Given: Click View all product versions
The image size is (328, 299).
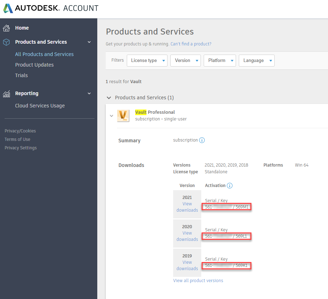Looking at the screenshot, I should click(198, 280).
